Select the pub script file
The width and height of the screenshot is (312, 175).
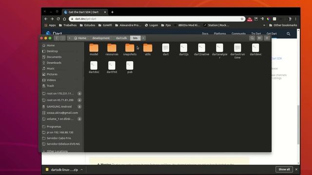[130, 68]
